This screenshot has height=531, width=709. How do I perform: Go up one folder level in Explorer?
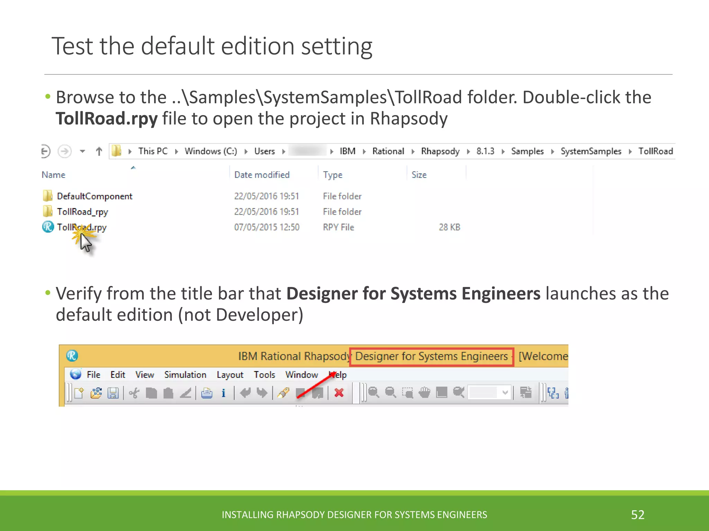[x=99, y=151]
